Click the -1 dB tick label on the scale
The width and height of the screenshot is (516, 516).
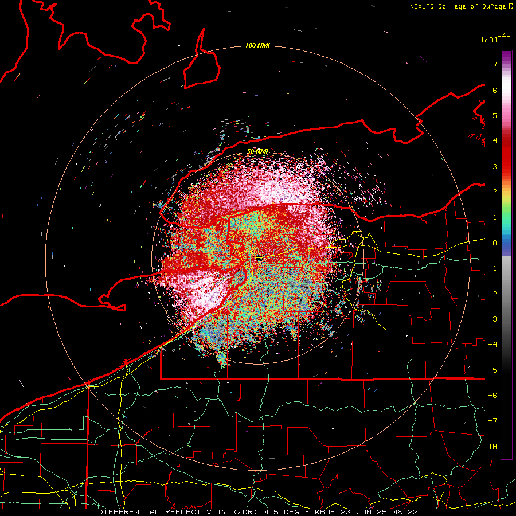[x=492, y=268]
